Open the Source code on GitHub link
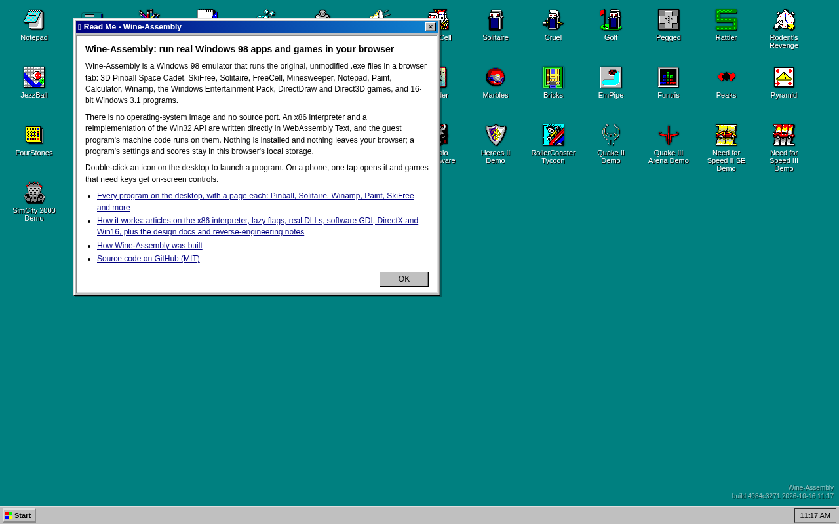 (x=148, y=259)
